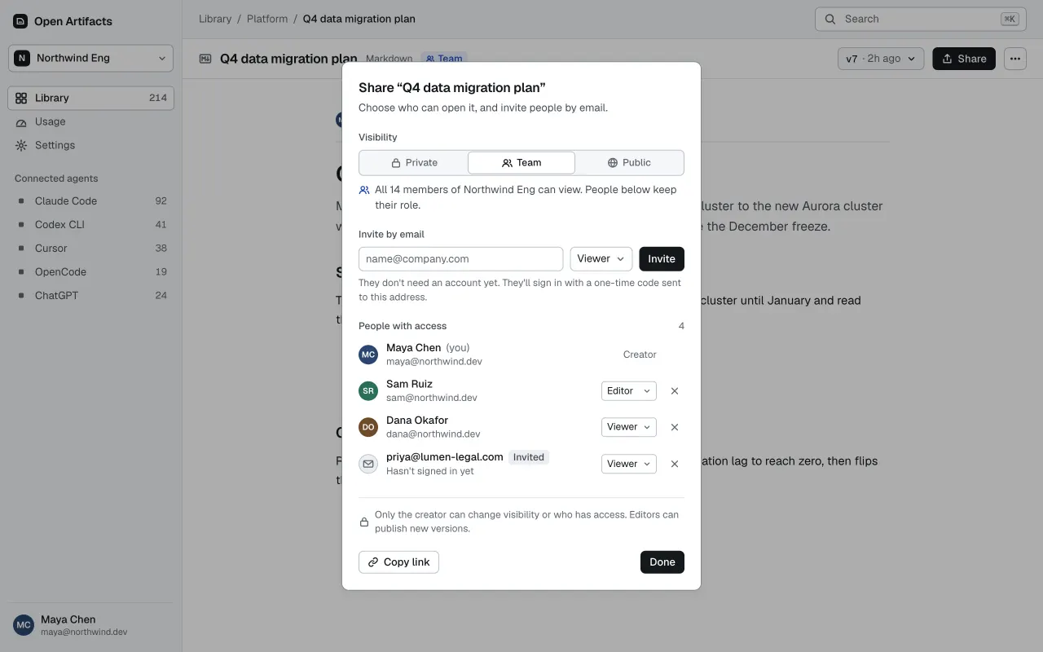Open the Maya Chen profile menu
1043x652 pixels.
(x=91, y=625)
